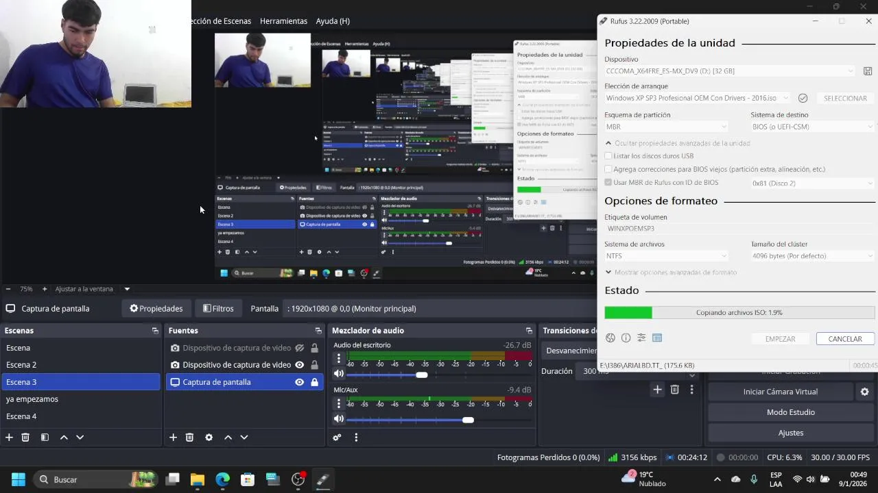
Task: Open Audio del escritorio options dots
Action: 338,359
